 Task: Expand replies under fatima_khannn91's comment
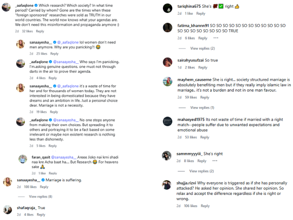(202, 48)
